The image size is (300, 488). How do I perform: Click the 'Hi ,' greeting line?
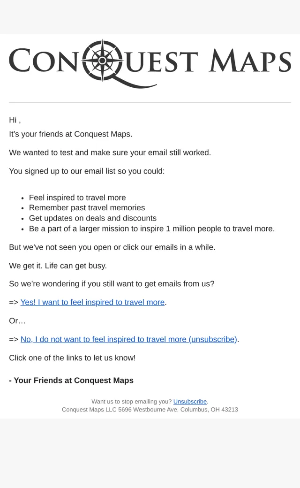[x=15, y=120]
